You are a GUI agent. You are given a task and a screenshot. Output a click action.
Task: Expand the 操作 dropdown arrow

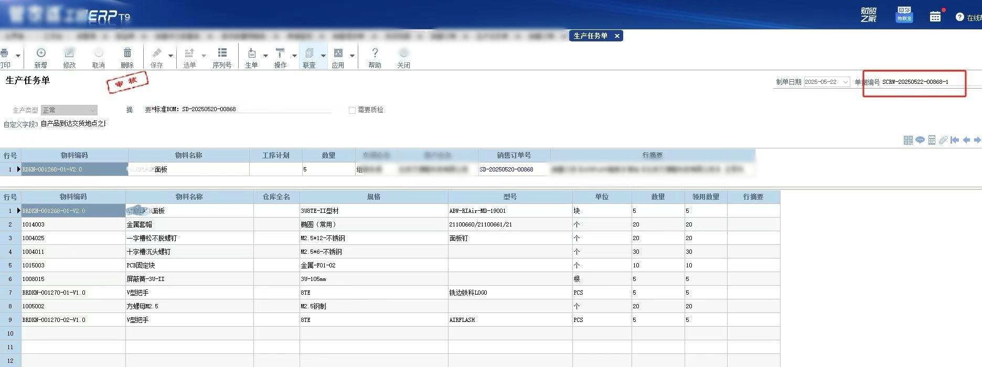click(294, 56)
